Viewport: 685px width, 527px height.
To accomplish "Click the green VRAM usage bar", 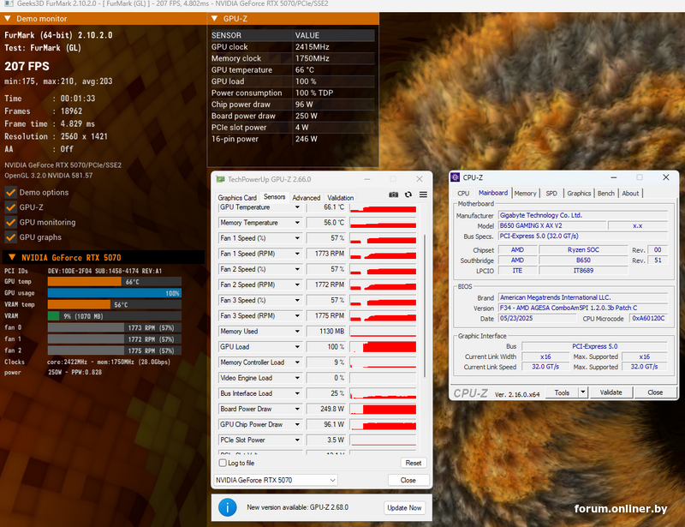I will coord(53,315).
